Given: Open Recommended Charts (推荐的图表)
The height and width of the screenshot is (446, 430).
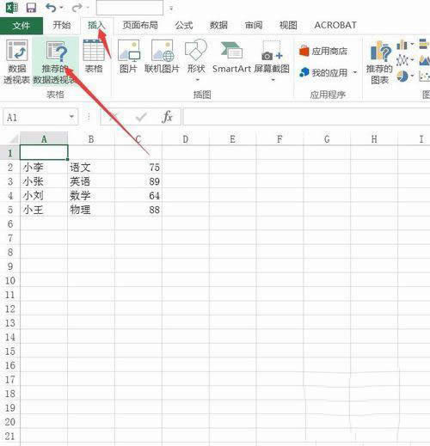Looking at the screenshot, I should [x=379, y=63].
